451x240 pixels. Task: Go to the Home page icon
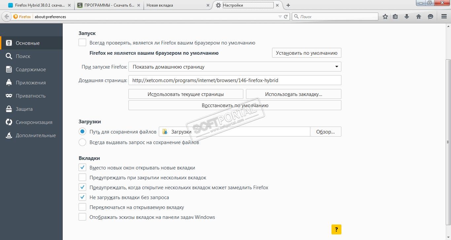[x=419, y=16]
